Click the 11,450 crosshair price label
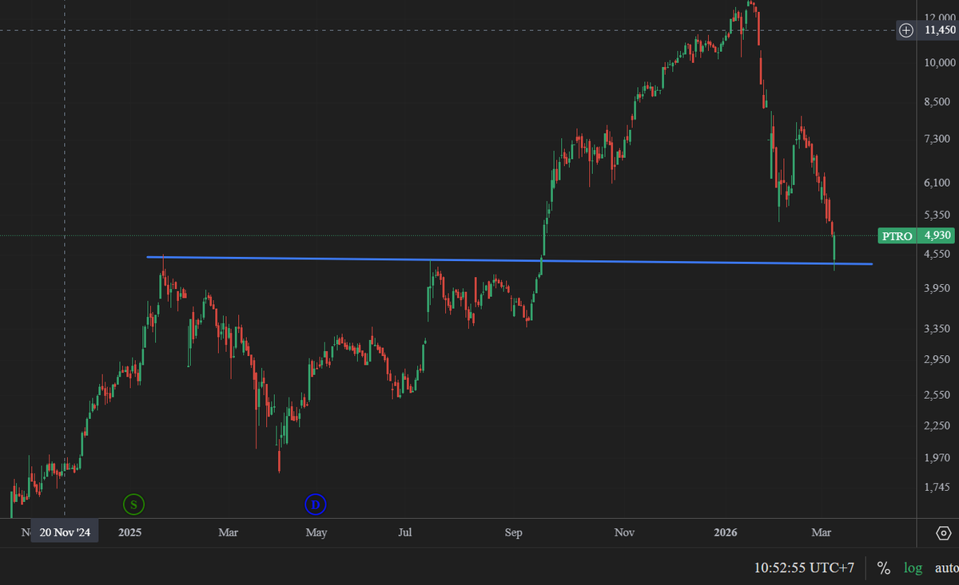959x585 pixels. click(x=938, y=30)
